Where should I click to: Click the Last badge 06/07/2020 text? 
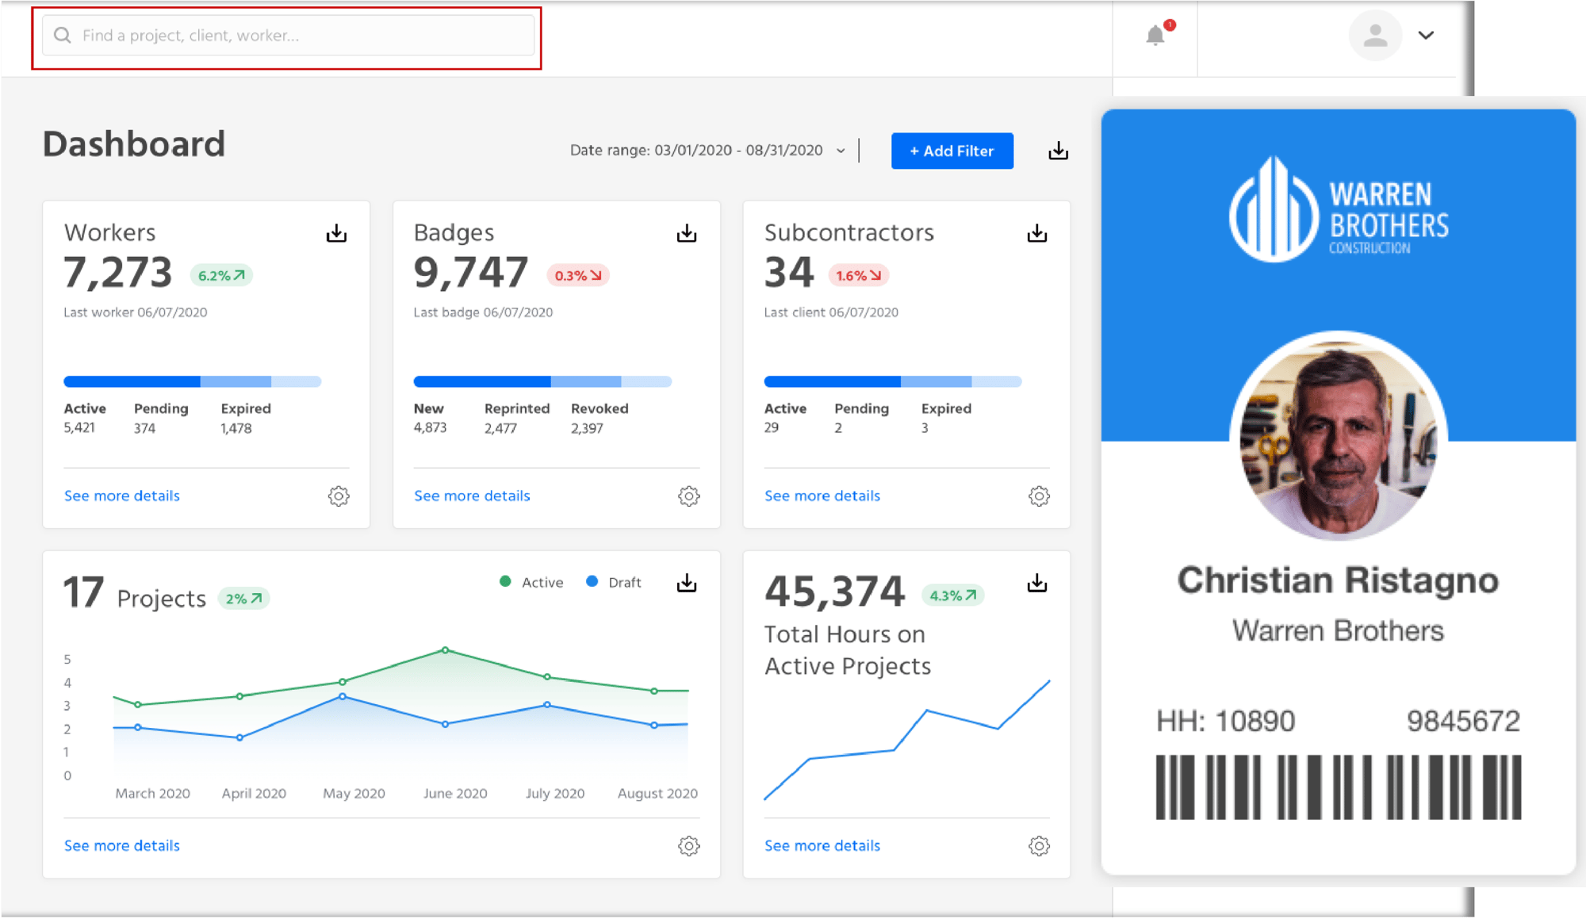tap(483, 312)
